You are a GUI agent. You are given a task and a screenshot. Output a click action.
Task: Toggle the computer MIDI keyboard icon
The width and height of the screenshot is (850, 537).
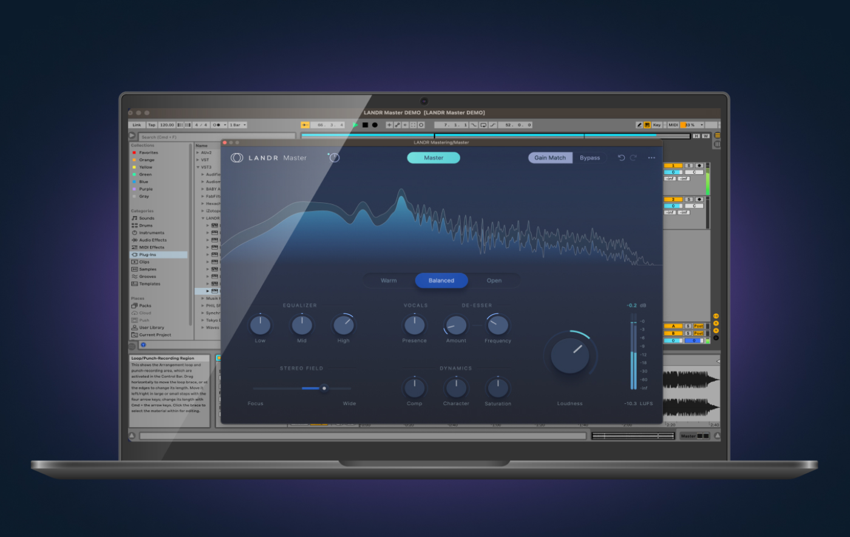647,125
